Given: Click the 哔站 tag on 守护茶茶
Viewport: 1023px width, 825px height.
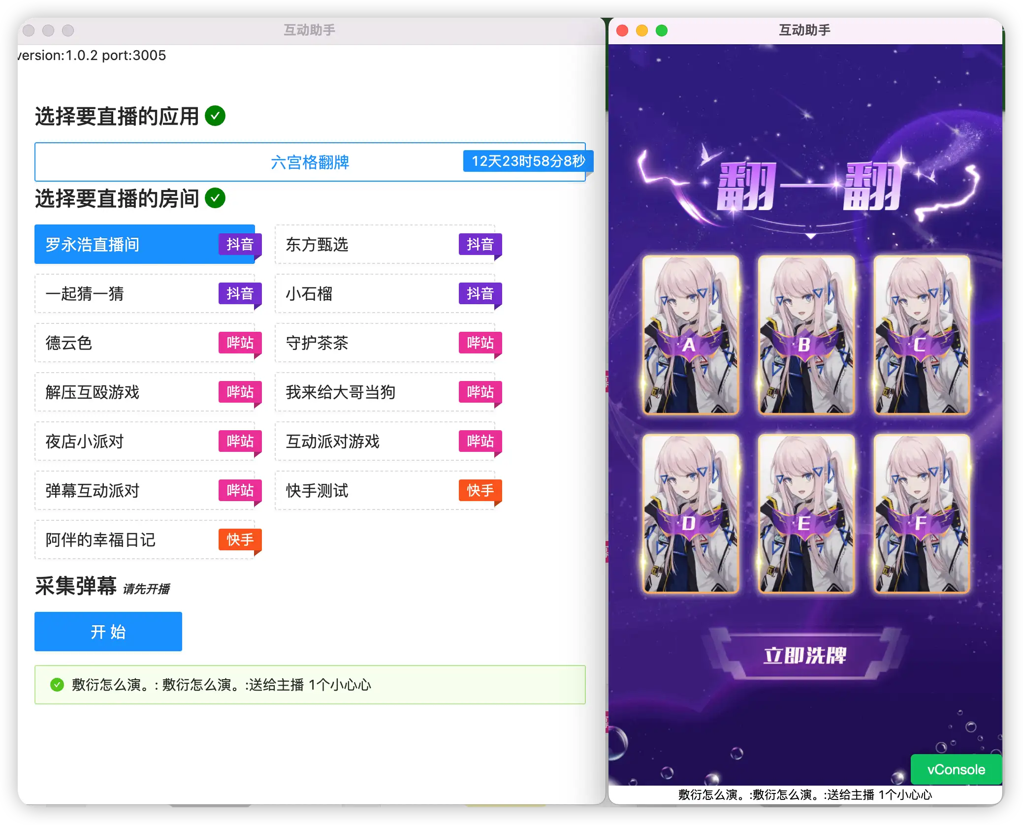Looking at the screenshot, I should (480, 343).
